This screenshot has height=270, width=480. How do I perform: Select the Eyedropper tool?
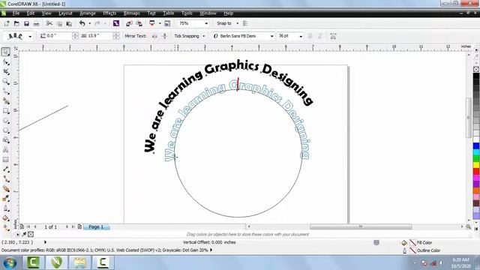click(x=6, y=198)
